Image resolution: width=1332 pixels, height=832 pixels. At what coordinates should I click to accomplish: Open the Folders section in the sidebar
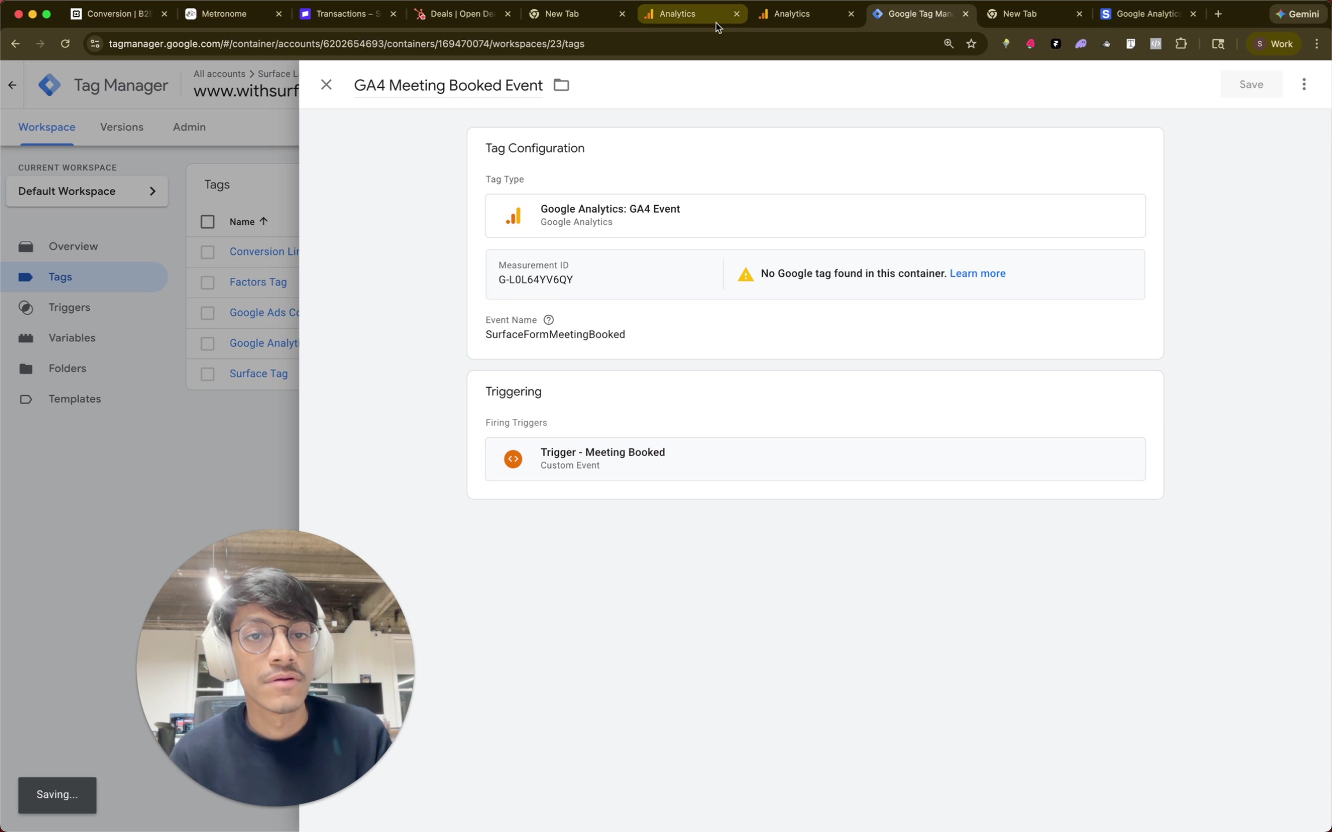[67, 368]
